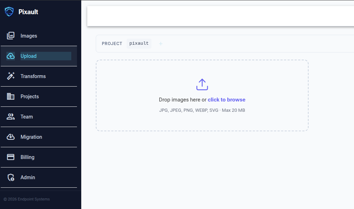
Task: Open the Billing section
Action: point(27,157)
